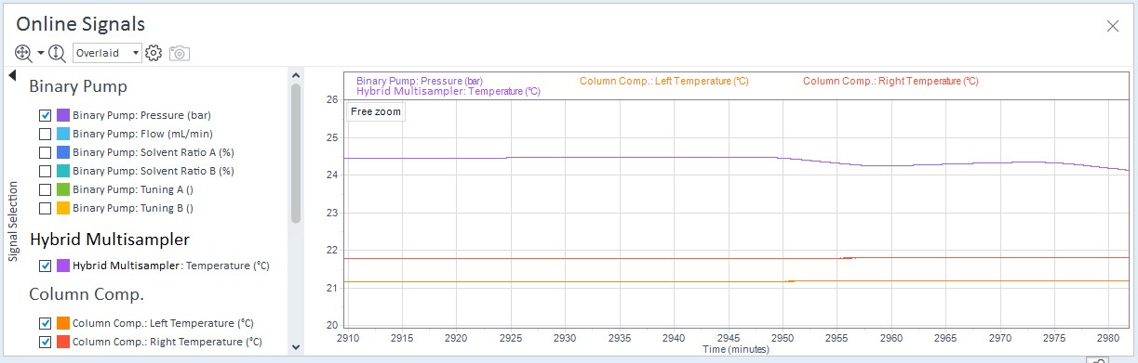Open the Overlaid display mode combo box
1138x363 pixels.
[x=107, y=53]
